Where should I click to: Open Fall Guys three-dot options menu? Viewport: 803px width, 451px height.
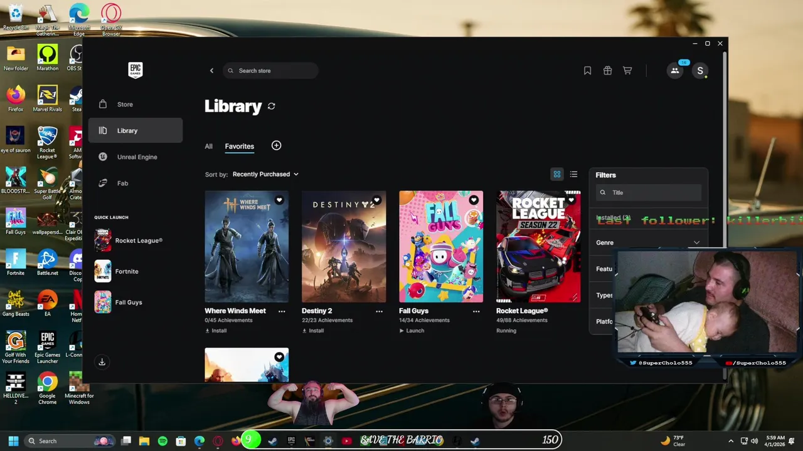click(476, 311)
